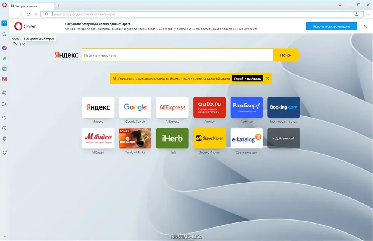Expand the sidebar three-dots setup menu
Image resolution: width=373 pixels, height=241 pixels.
[x=4, y=236]
